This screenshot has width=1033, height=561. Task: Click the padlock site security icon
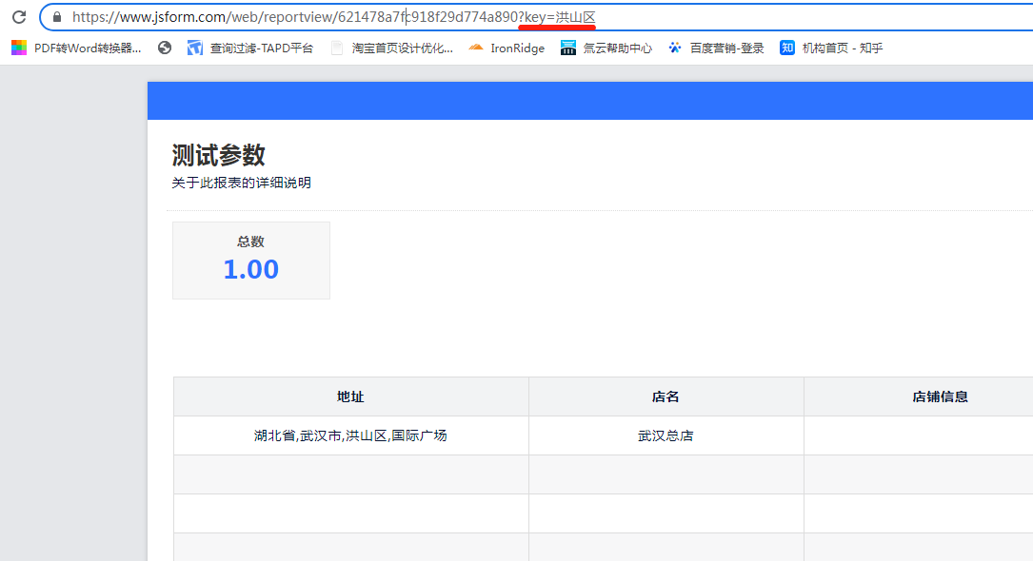click(57, 17)
